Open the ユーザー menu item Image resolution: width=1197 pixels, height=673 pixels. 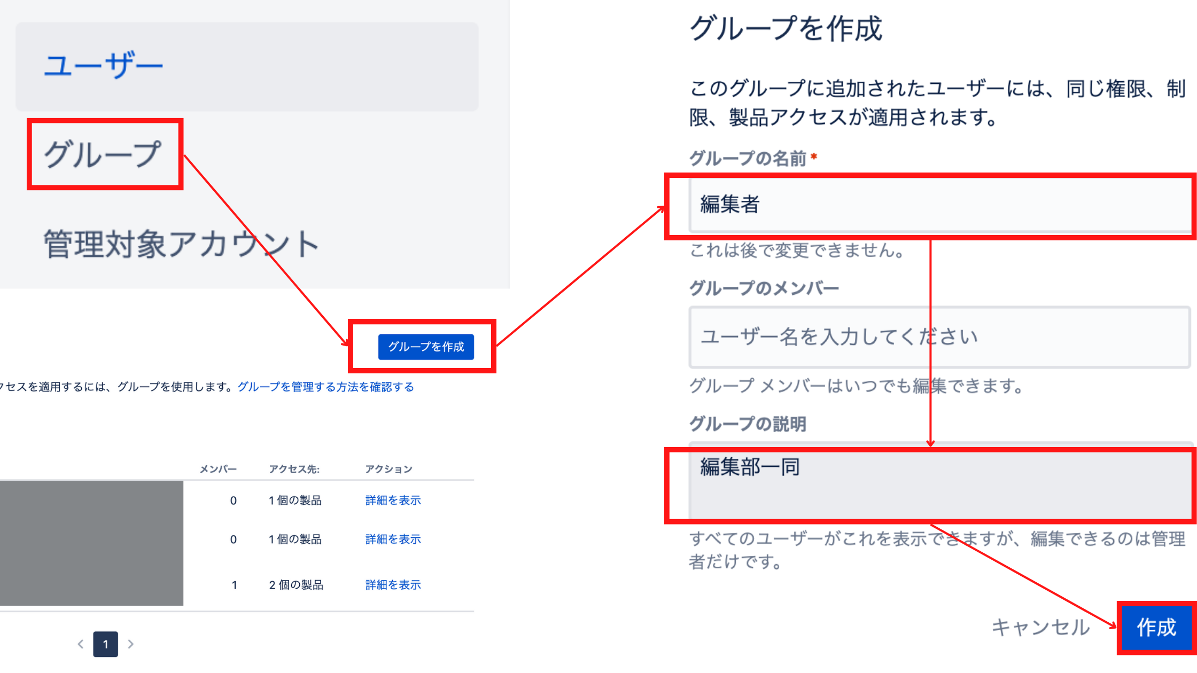pos(103,66)
